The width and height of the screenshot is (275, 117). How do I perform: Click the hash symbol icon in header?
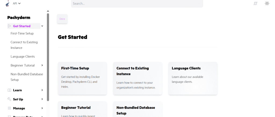255,3
